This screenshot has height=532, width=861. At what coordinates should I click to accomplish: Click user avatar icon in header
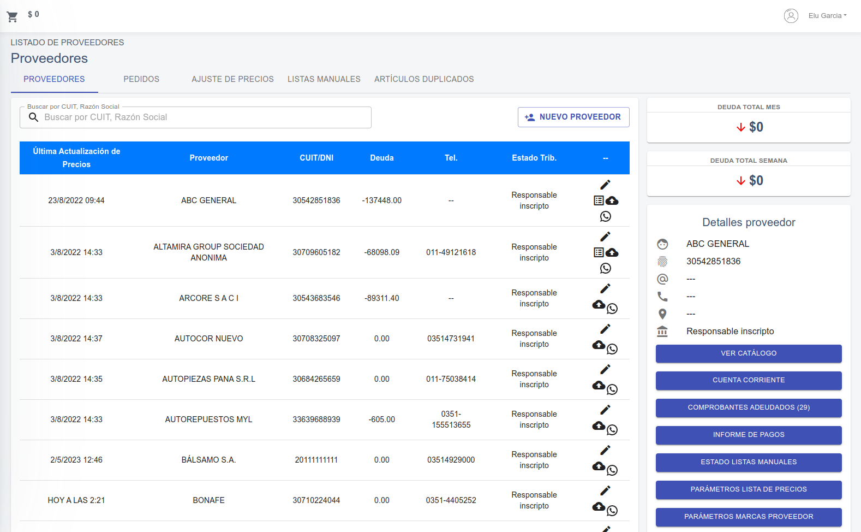point(791,16)
